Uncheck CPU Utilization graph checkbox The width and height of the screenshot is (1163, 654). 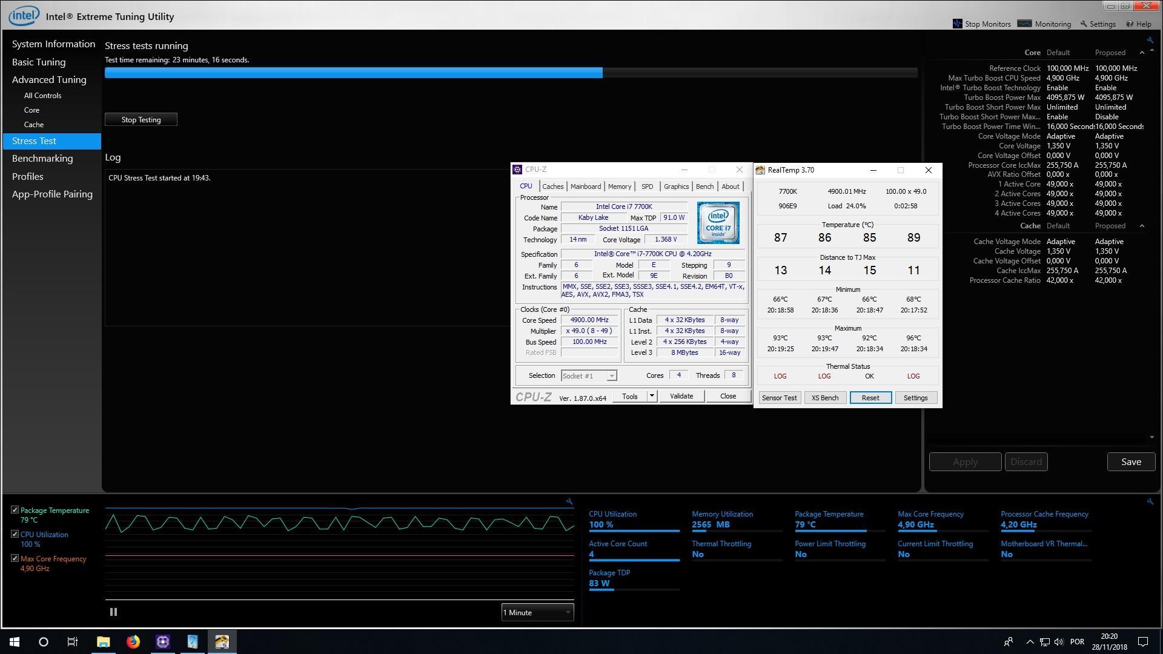click(15, 534)
